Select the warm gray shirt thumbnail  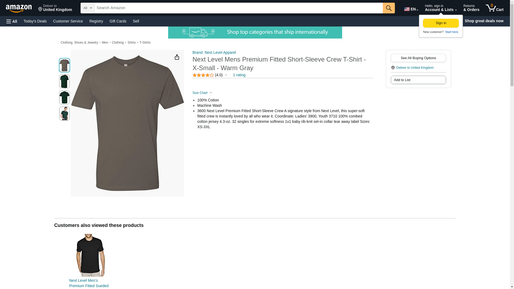(65, 65)
